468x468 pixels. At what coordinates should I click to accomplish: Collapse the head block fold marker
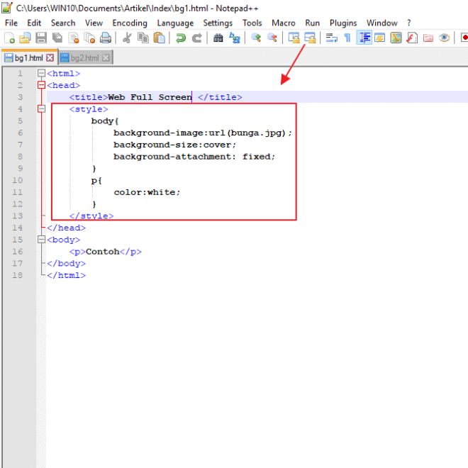pyautogui.click(x=41, y=85)
